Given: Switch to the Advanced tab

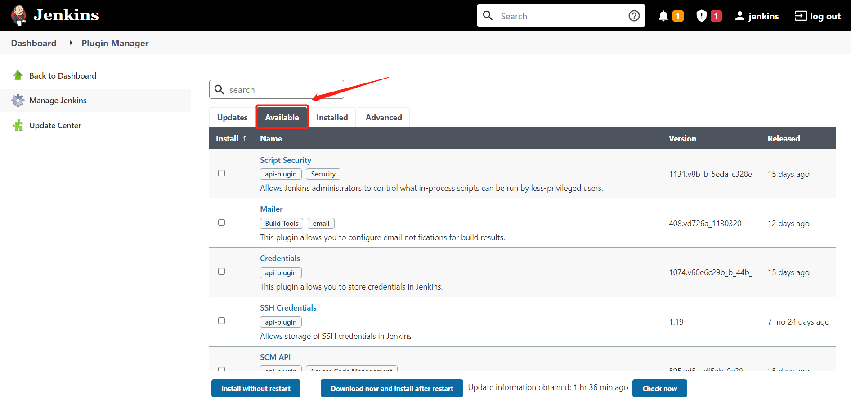Looking at the screenshot, I should tap(383, 117).
